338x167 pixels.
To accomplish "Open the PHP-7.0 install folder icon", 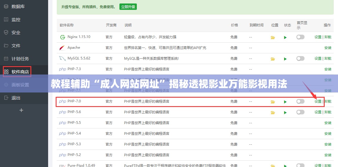I will tap(273, 102).
